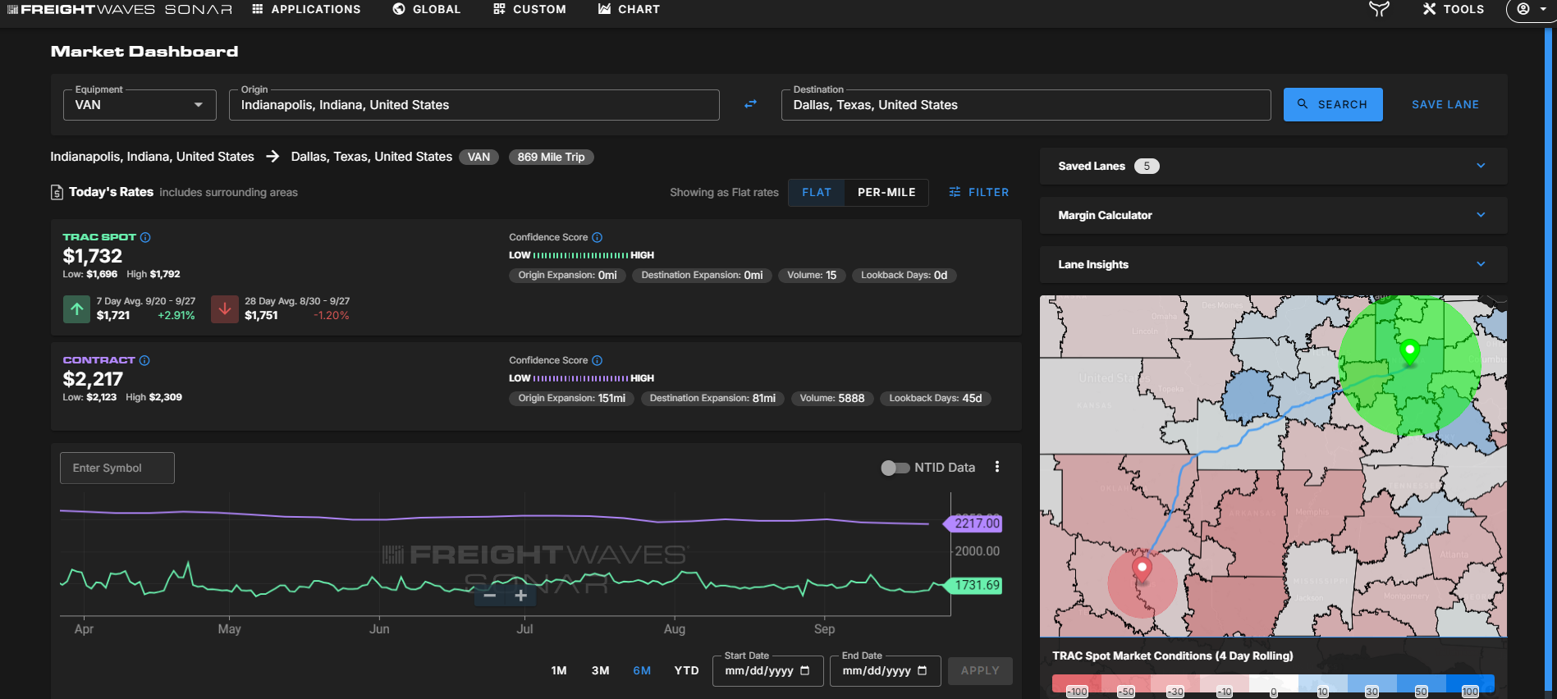
Task: Select the FLAT rates option
Action: [x=816, y=192]
